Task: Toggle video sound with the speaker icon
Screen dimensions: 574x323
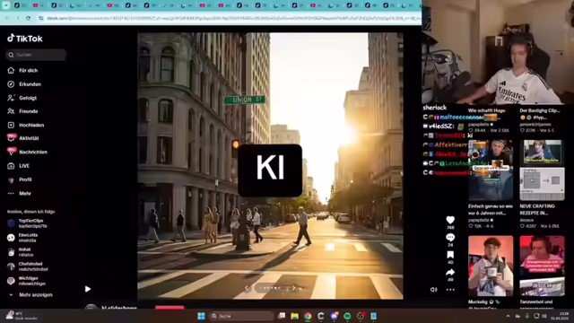Action: point(433,290)
